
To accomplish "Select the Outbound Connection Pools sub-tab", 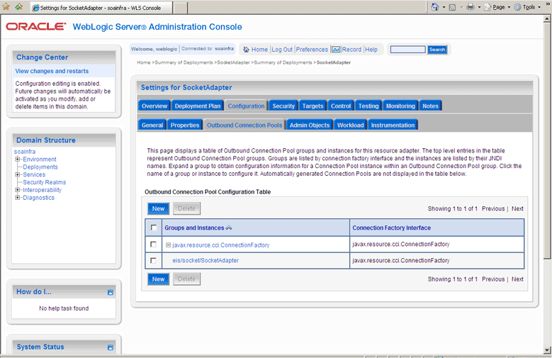I will click(244, 125).
